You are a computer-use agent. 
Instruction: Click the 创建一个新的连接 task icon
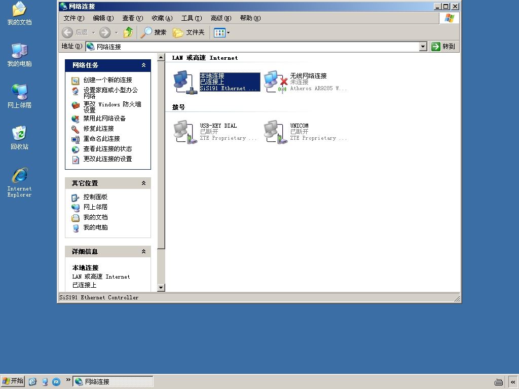click(x=76, y=81)
